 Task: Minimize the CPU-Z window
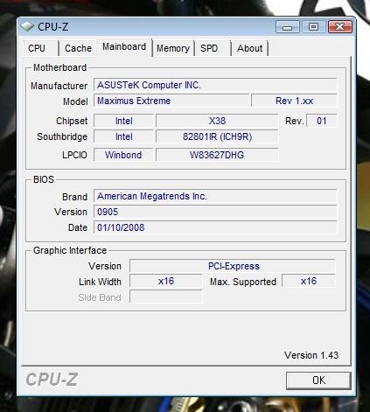(x=288, y=27)
